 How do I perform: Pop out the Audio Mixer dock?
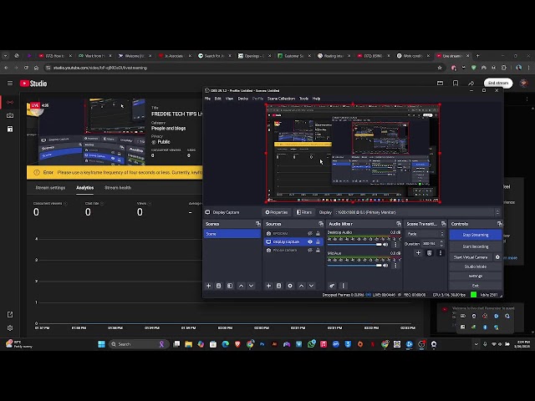tap(399, 224)
